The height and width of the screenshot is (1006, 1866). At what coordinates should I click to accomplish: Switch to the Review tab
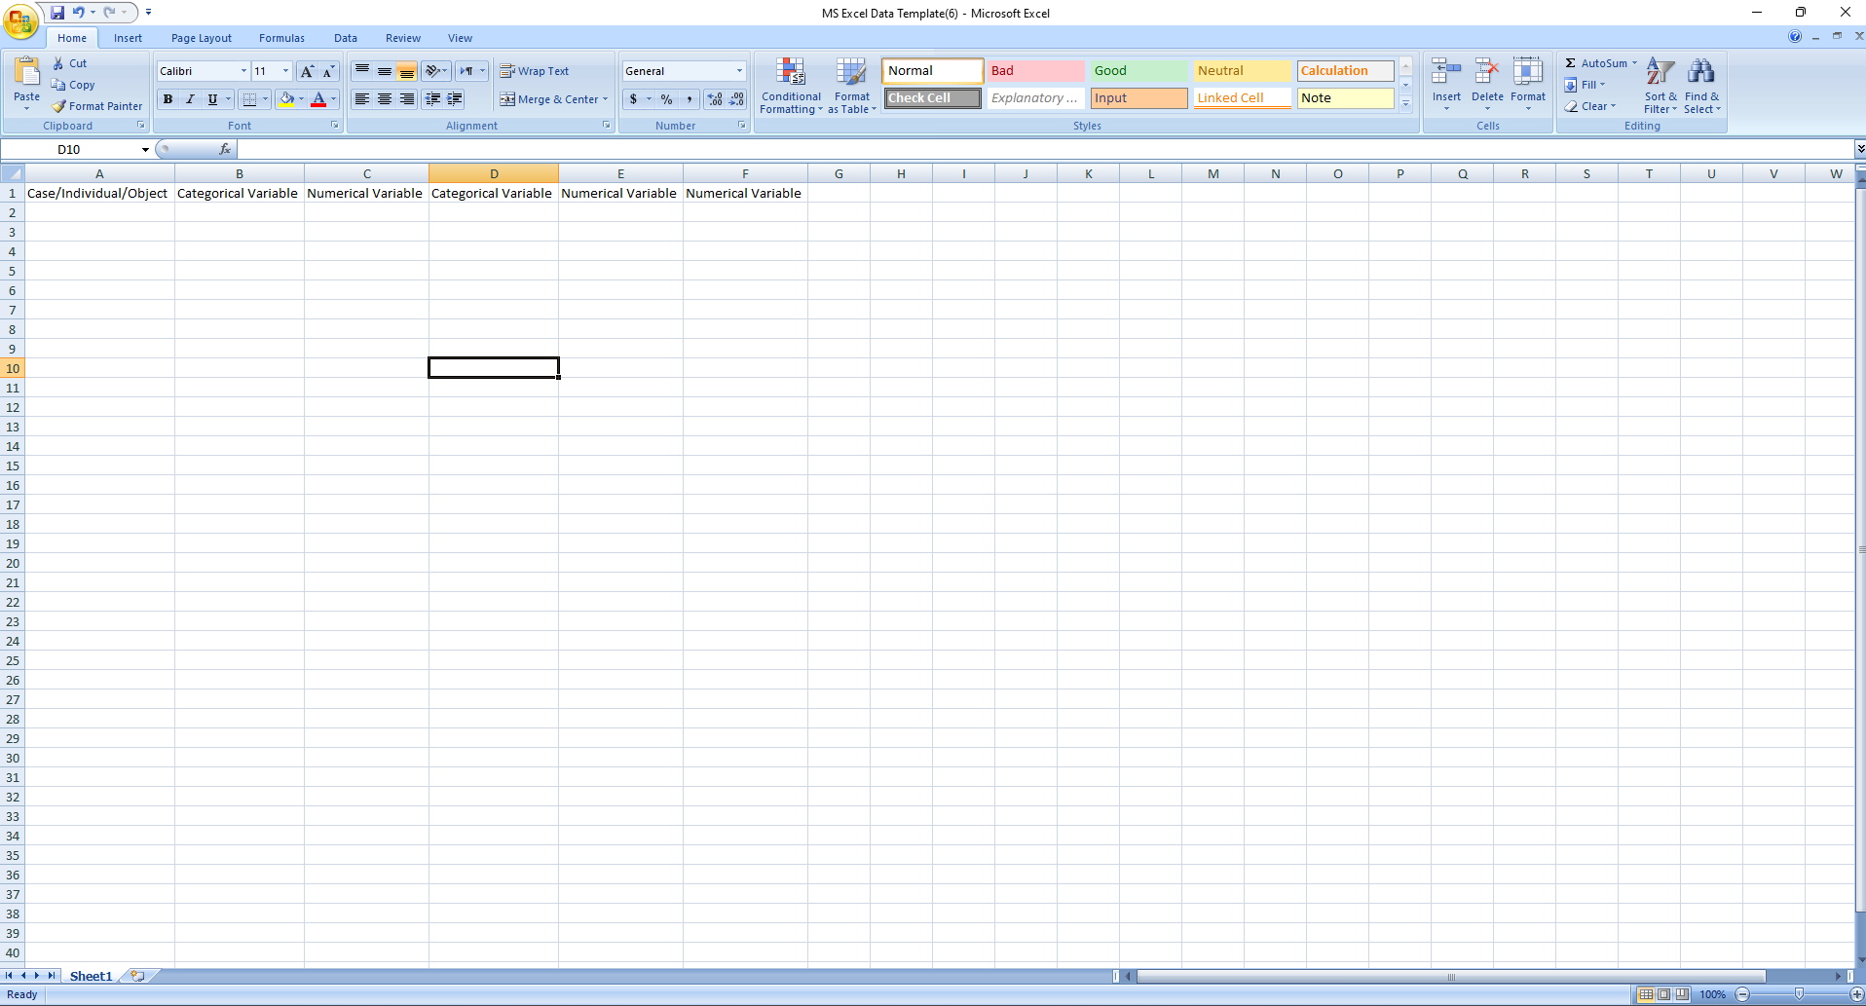[x=403, y=38]
